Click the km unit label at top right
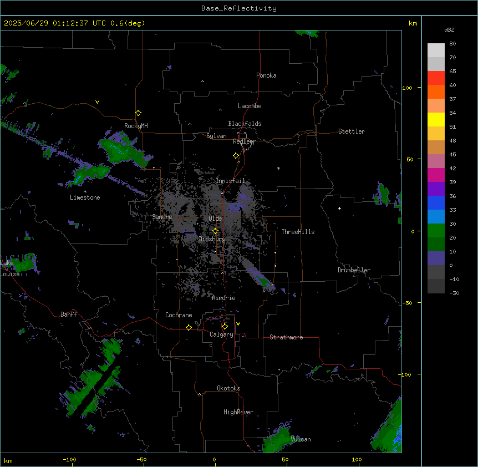 pyautogui.click(x=413, y=23)
